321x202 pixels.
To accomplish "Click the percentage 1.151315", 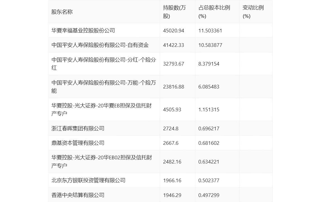I will tap(209, 110).
